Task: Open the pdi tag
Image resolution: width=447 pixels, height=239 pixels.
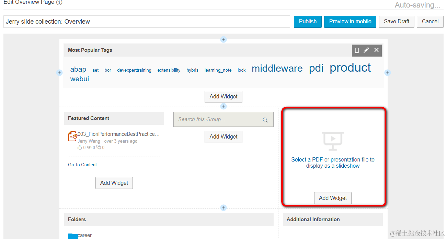Action: 316,68
